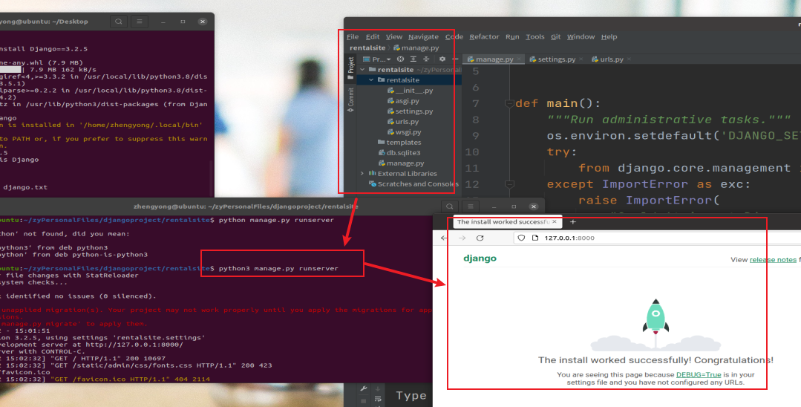The height and width of the screenshot is (407, 801).
Task: Click rentalsite breadcrumb in navigation bar
Action: pyautogui.click(x=367, y=48)
